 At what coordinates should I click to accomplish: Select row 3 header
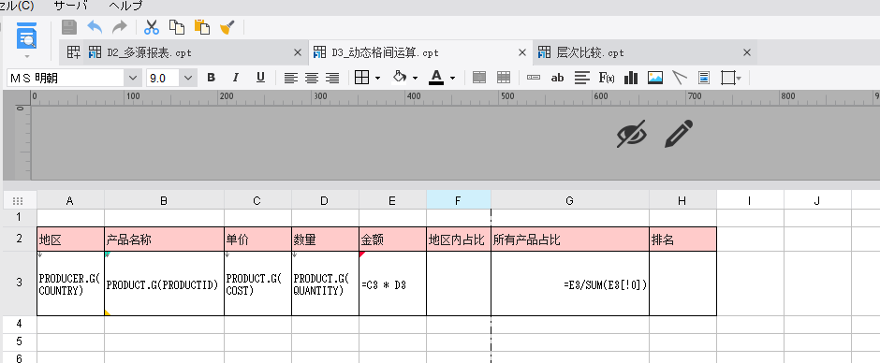point(20,283)
